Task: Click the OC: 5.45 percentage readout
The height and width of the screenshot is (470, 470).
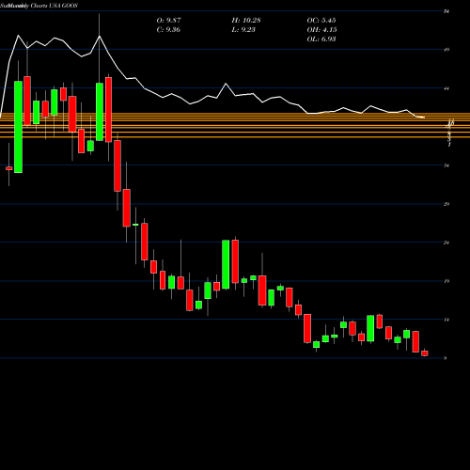Action: click(x=321, y=21)
